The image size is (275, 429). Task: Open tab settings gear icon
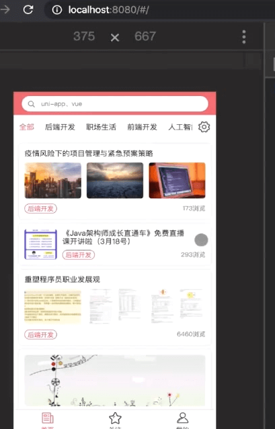tap(204, 127)
